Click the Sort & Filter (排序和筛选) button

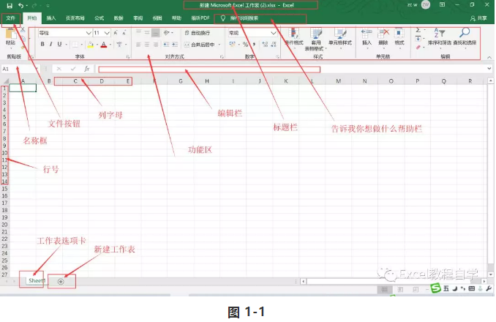[440, 37]
